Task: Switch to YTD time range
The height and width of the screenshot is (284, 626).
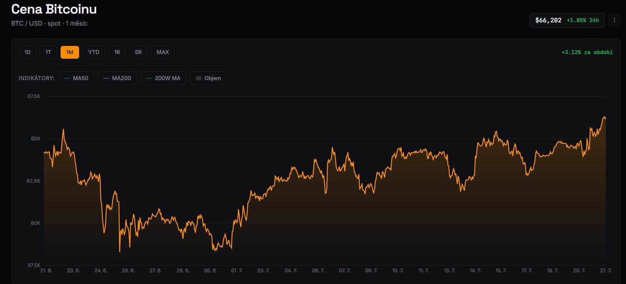Action: (94, 52)
